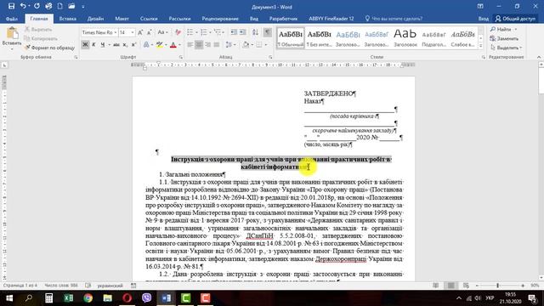Paste clipboard contents with Вставить
The image size is (544, 306).
click(x=12, y=39)
